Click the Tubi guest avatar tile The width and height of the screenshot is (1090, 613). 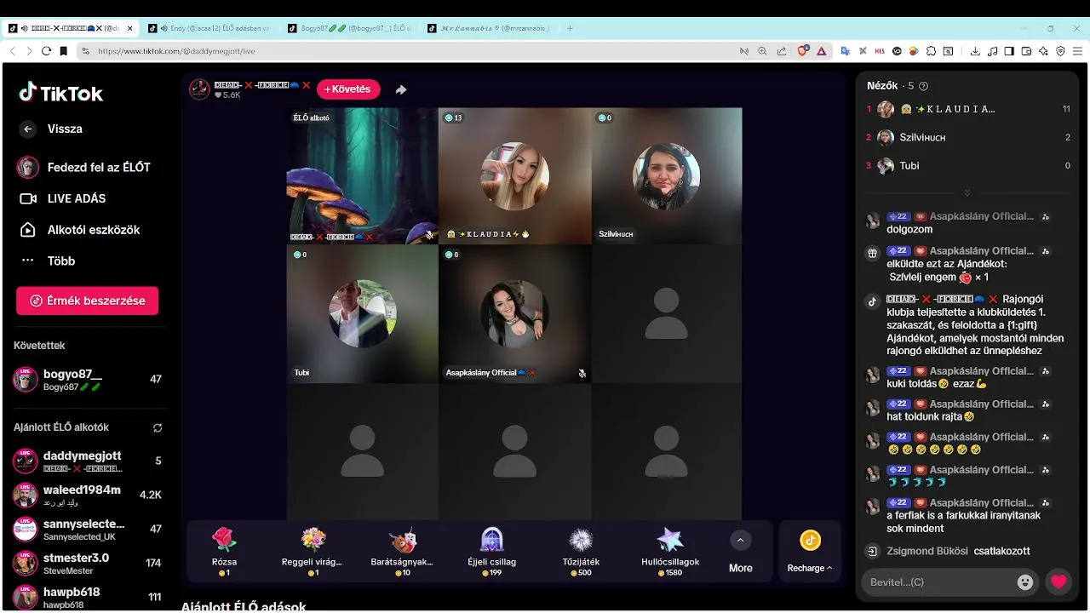(362, 313)
